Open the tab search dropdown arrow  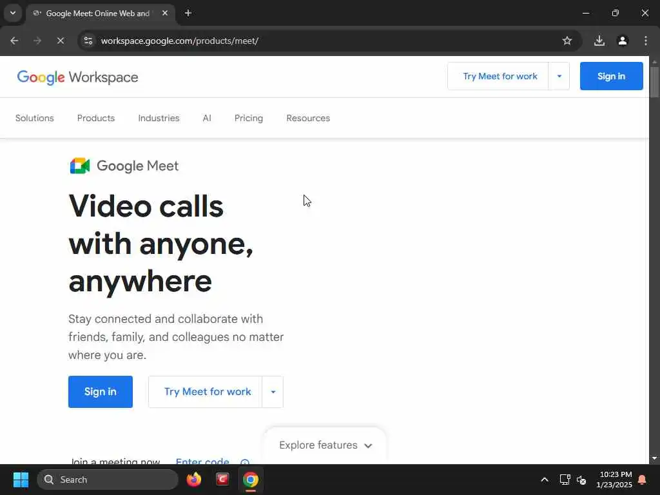[13, 13]
